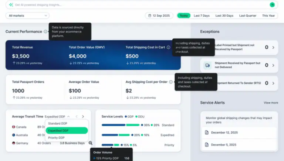Expand Shipment Returned To Sender (RTS) chevron

273,83
